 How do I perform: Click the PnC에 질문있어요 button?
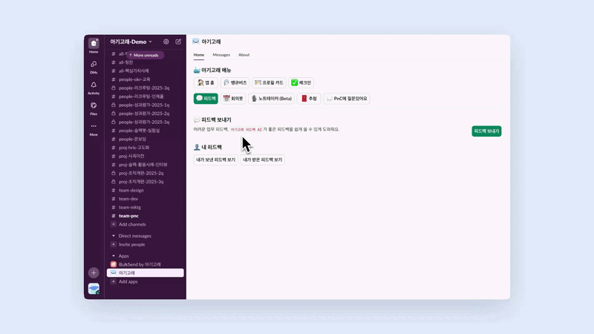coord(347,99)
